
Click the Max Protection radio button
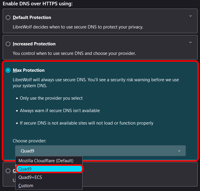point(8,70)
